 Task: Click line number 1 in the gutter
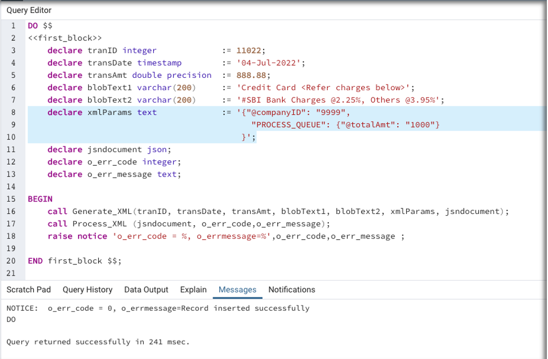(x=13, y=26)
